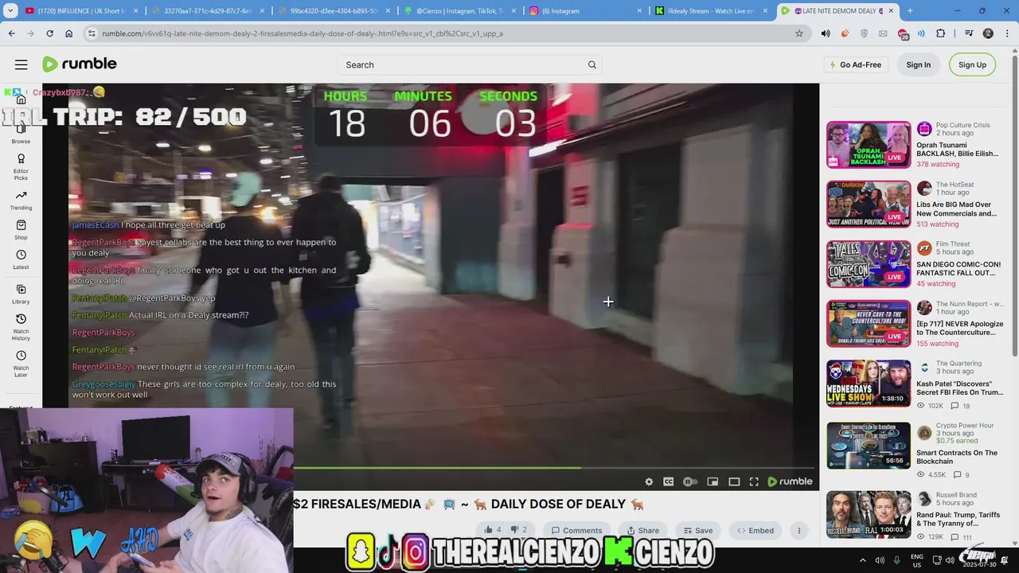Click the Sign Up button

point(972,64)
